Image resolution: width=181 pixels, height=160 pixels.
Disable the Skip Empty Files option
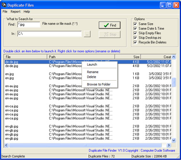[135, 33]
